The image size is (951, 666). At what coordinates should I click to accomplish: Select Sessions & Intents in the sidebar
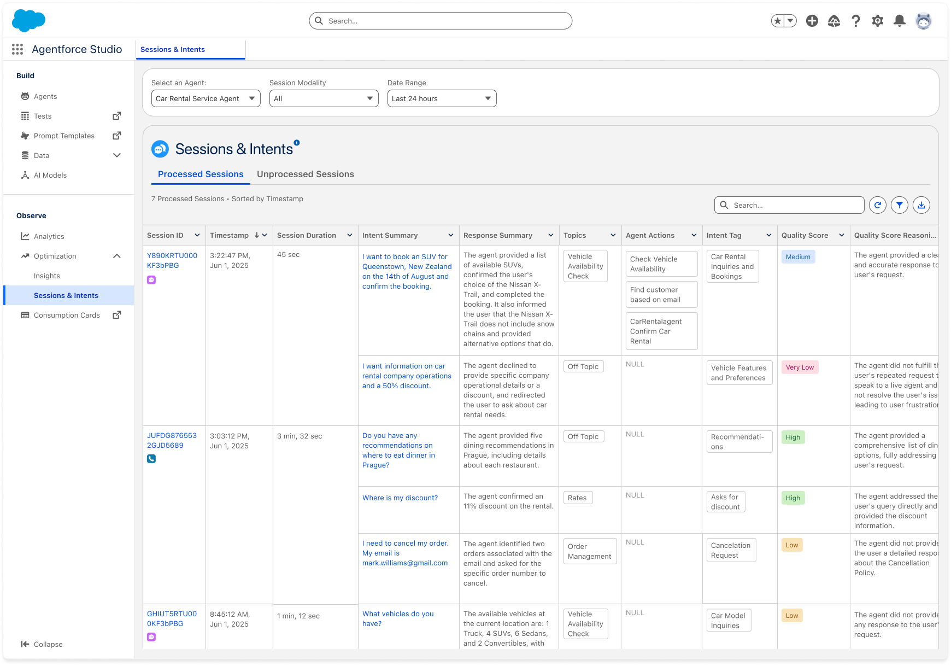click(x=69, y=295)
